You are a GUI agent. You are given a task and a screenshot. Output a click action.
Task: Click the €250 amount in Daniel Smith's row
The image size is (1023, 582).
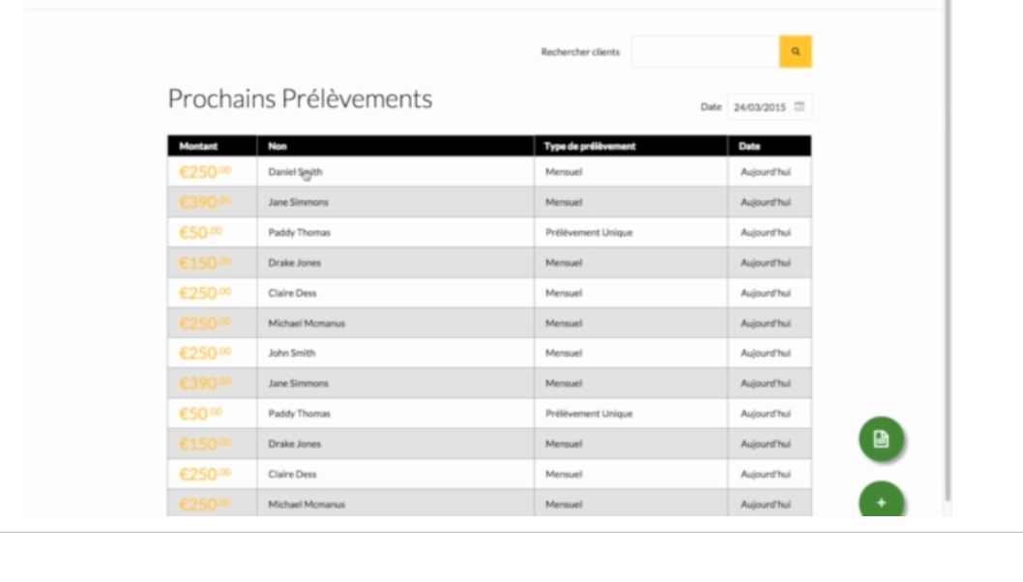(204, 172)
